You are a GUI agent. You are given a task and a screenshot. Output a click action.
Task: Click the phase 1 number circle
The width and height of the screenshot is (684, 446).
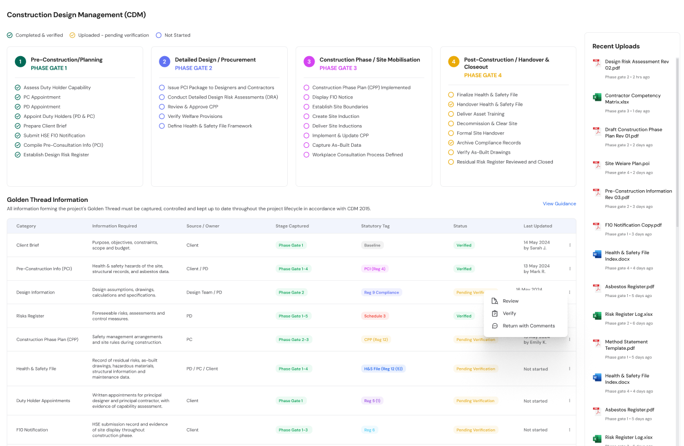(20, 62)
